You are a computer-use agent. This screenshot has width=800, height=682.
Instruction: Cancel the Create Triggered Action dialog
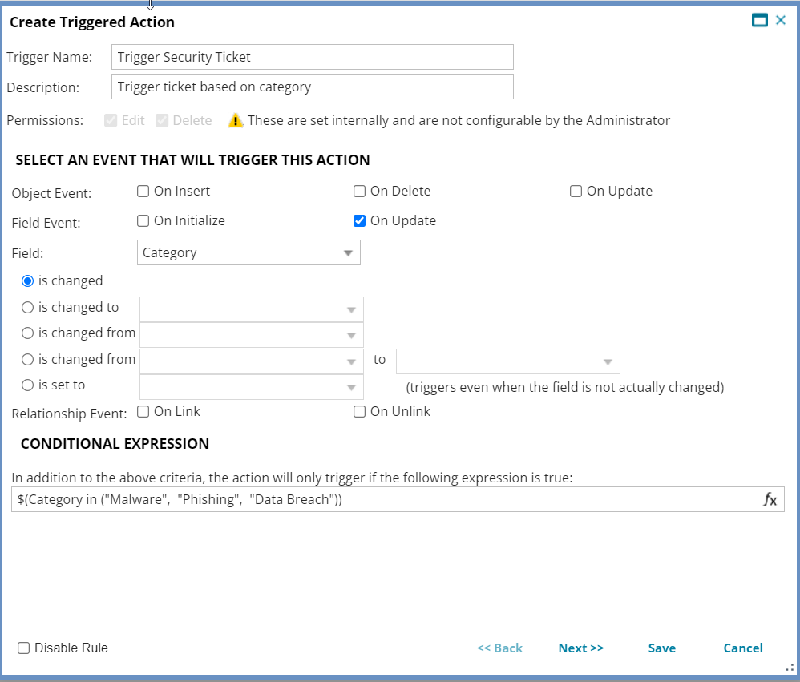(742, 648)
